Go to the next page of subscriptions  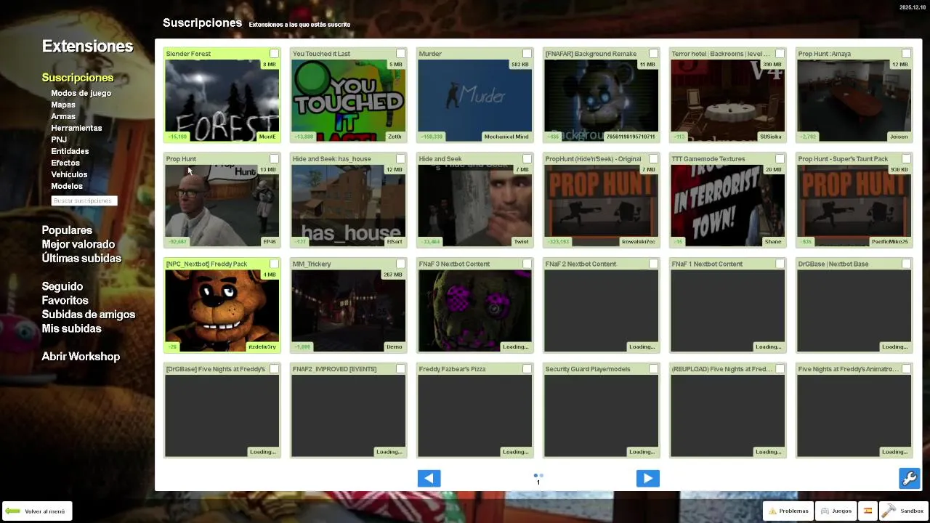tap(647, 478)
